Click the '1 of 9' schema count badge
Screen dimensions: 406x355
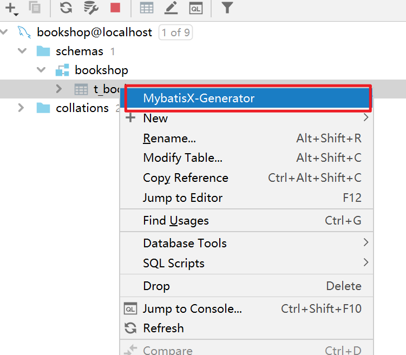click(175, 32)
